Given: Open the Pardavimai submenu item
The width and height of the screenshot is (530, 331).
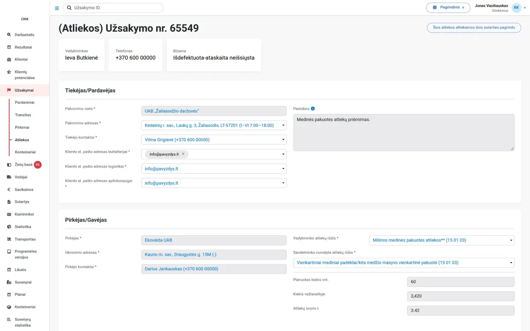Looking at the screenshot, I should tap(25, 102).
